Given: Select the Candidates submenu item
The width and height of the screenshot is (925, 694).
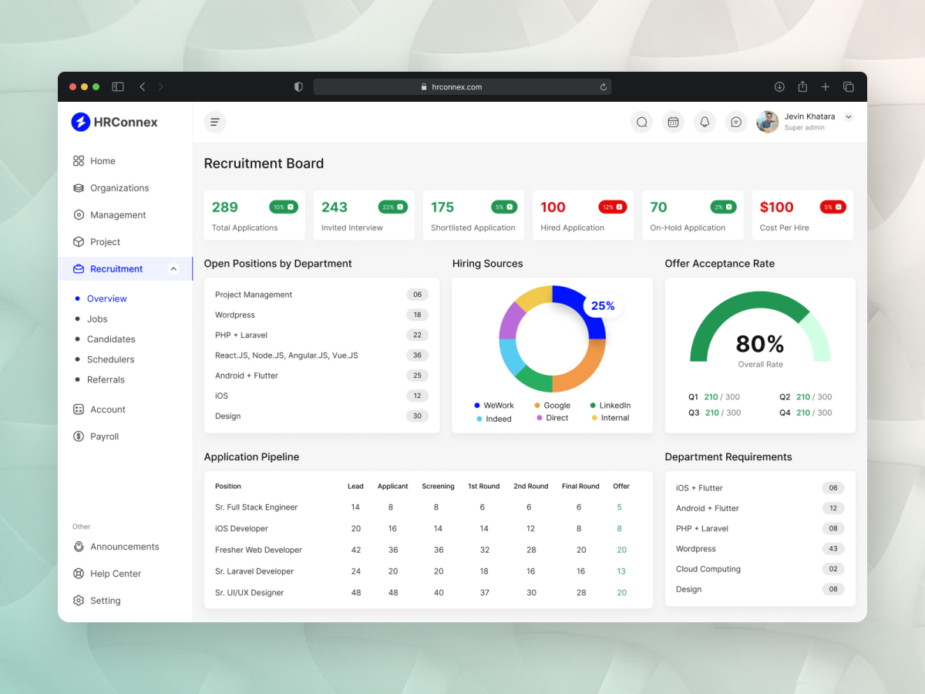Looking at the screenshot, I should point(111,339).
